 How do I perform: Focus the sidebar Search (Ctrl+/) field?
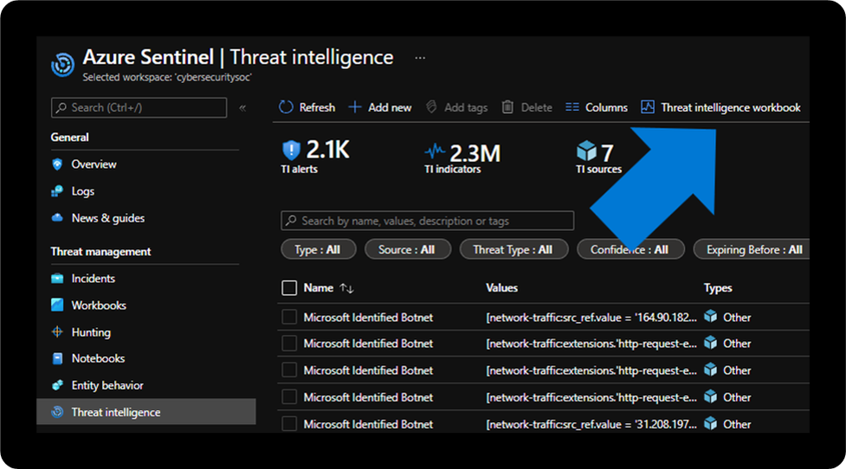click(x=139, y=108)
